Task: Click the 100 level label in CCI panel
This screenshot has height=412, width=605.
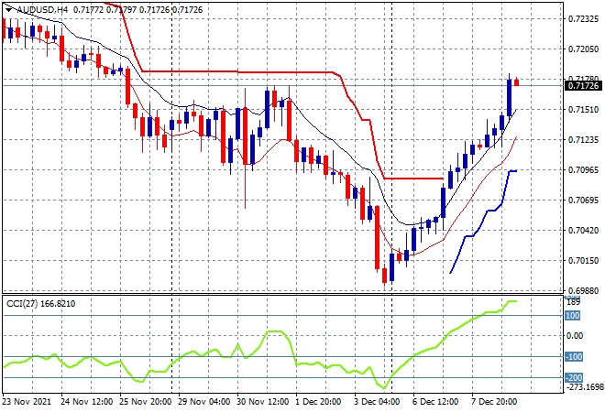Action: [x=573, y=316]
